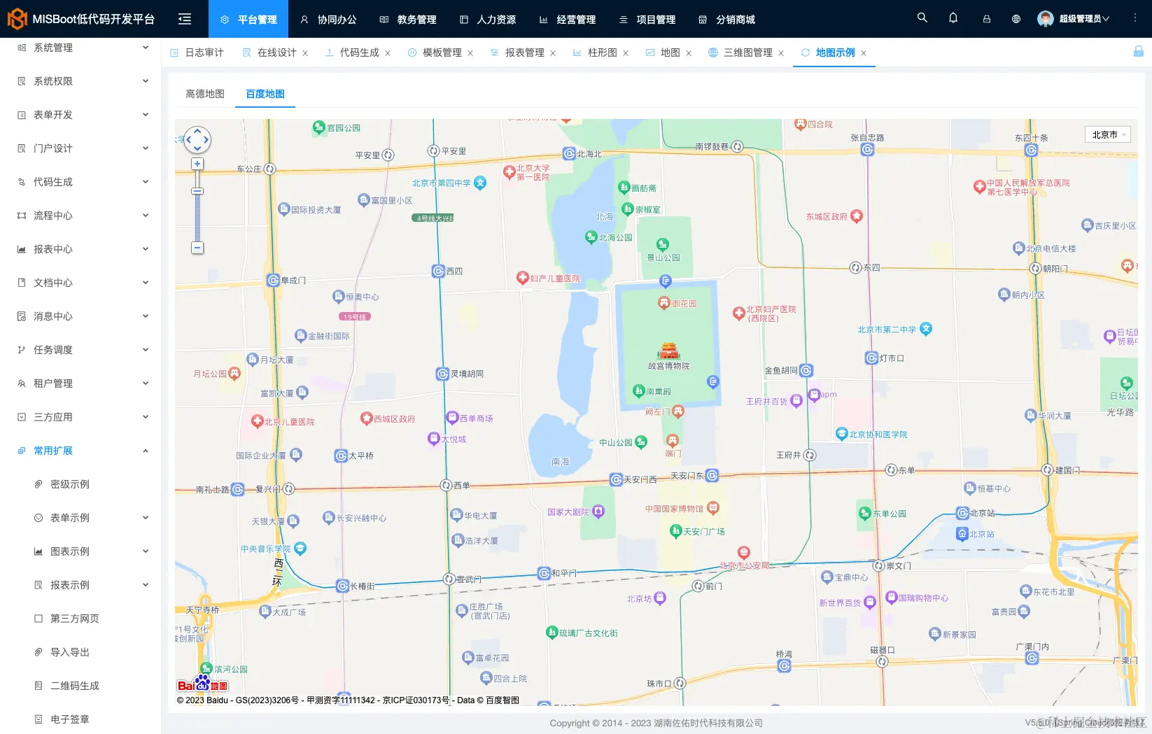Expand the 系统管理 sidebar menu
1152x734 pixels.
point(80,48)
